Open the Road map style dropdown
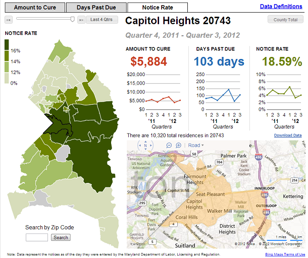The image size is (308, 258). click(x=196, y=146)
